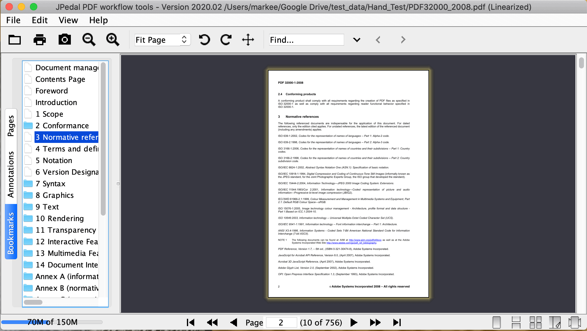Click the 70M of 150M memory bar
Viewport: 587px width, 331px height.
[x=52, y=322]
